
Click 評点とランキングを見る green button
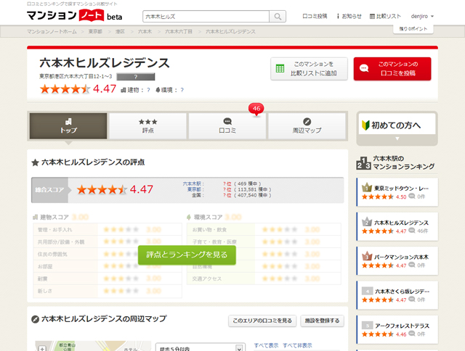[187, 255]
